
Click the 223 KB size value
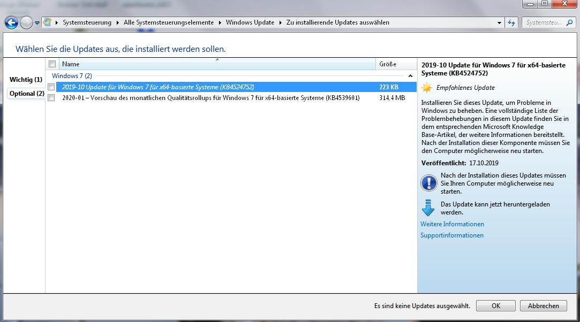[389, 87]
